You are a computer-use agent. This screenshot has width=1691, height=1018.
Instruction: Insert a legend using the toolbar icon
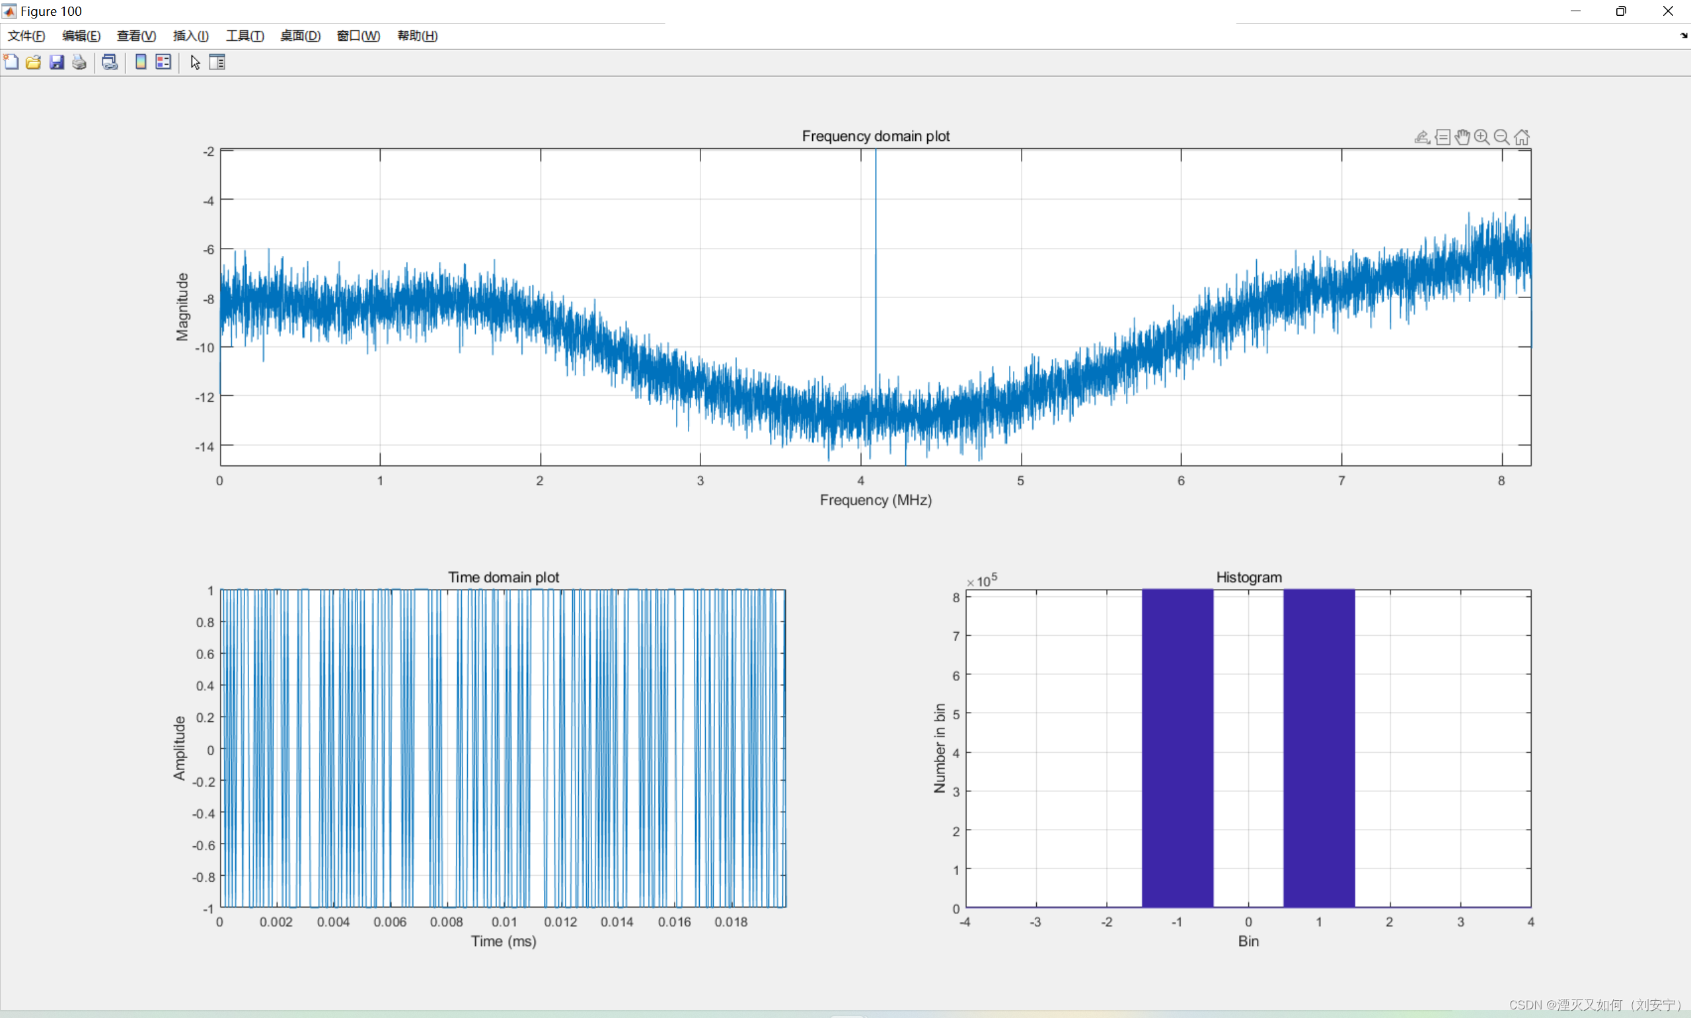click(x=163, y=62)
